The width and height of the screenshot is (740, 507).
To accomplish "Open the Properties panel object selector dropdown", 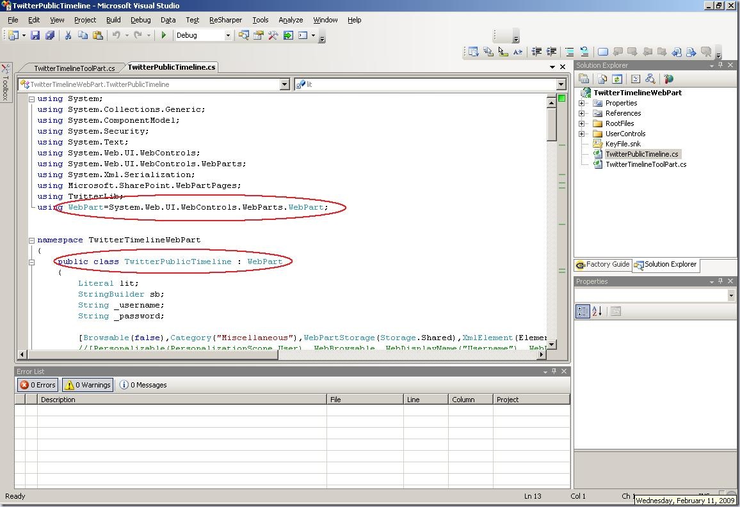I will [731, 295].
